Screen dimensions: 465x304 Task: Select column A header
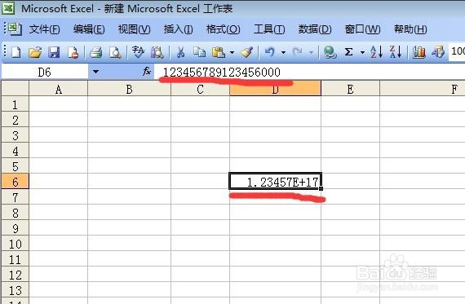59,89
